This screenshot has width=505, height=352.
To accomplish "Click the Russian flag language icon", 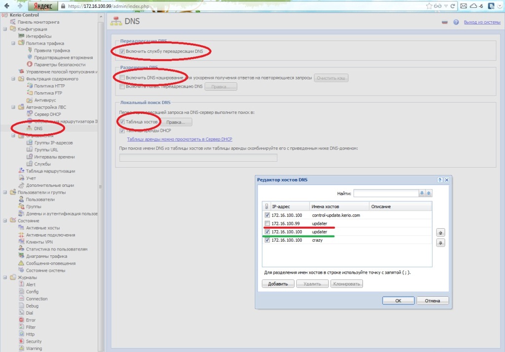I will [444, 22].
